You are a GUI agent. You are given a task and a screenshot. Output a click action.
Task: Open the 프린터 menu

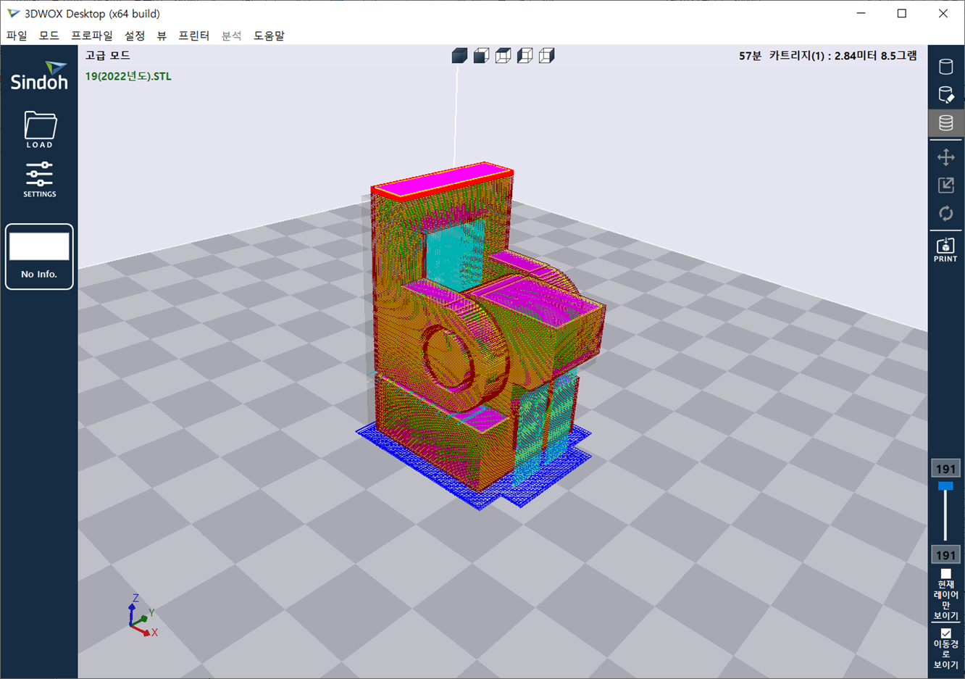194,36
